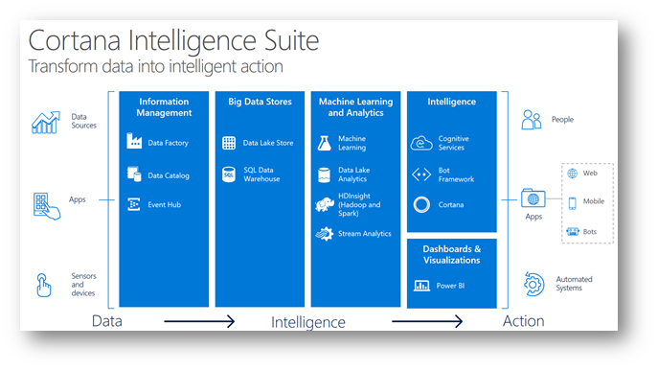
Task: Select the Automated Systems gear icon
Action: 533,284
